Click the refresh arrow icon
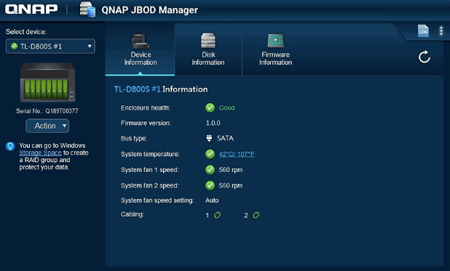450x271 pixels. [x=425, y=57]
